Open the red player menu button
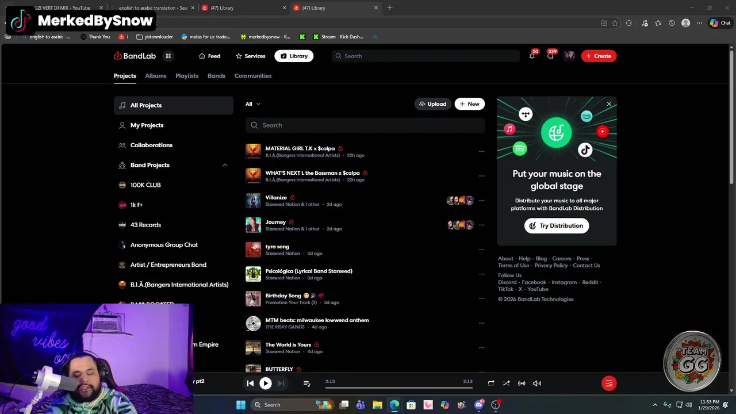Viewport: 736px width, 414px height. [x=609, y=383]
